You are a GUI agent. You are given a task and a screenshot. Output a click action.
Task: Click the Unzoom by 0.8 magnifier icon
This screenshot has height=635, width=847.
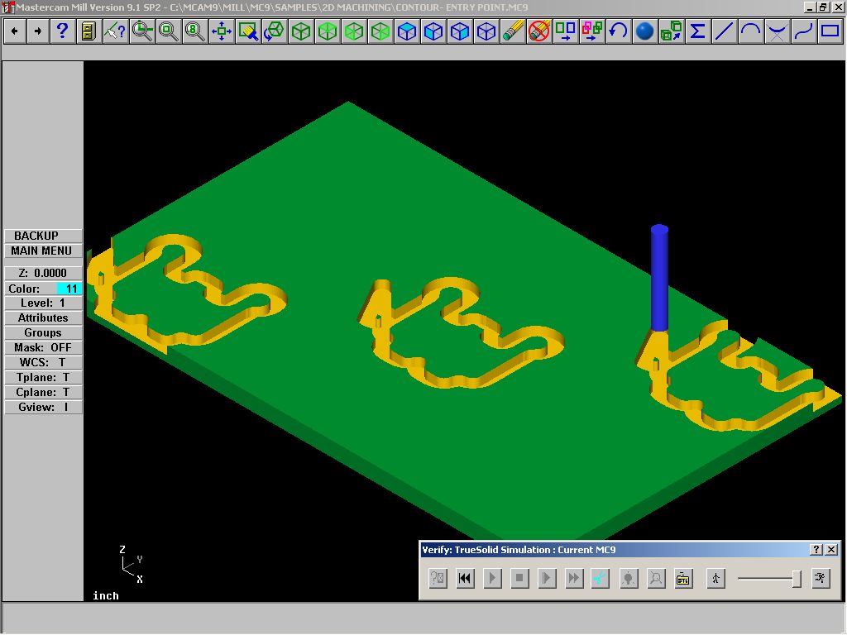pyautogui.click(x=194, y=31)
